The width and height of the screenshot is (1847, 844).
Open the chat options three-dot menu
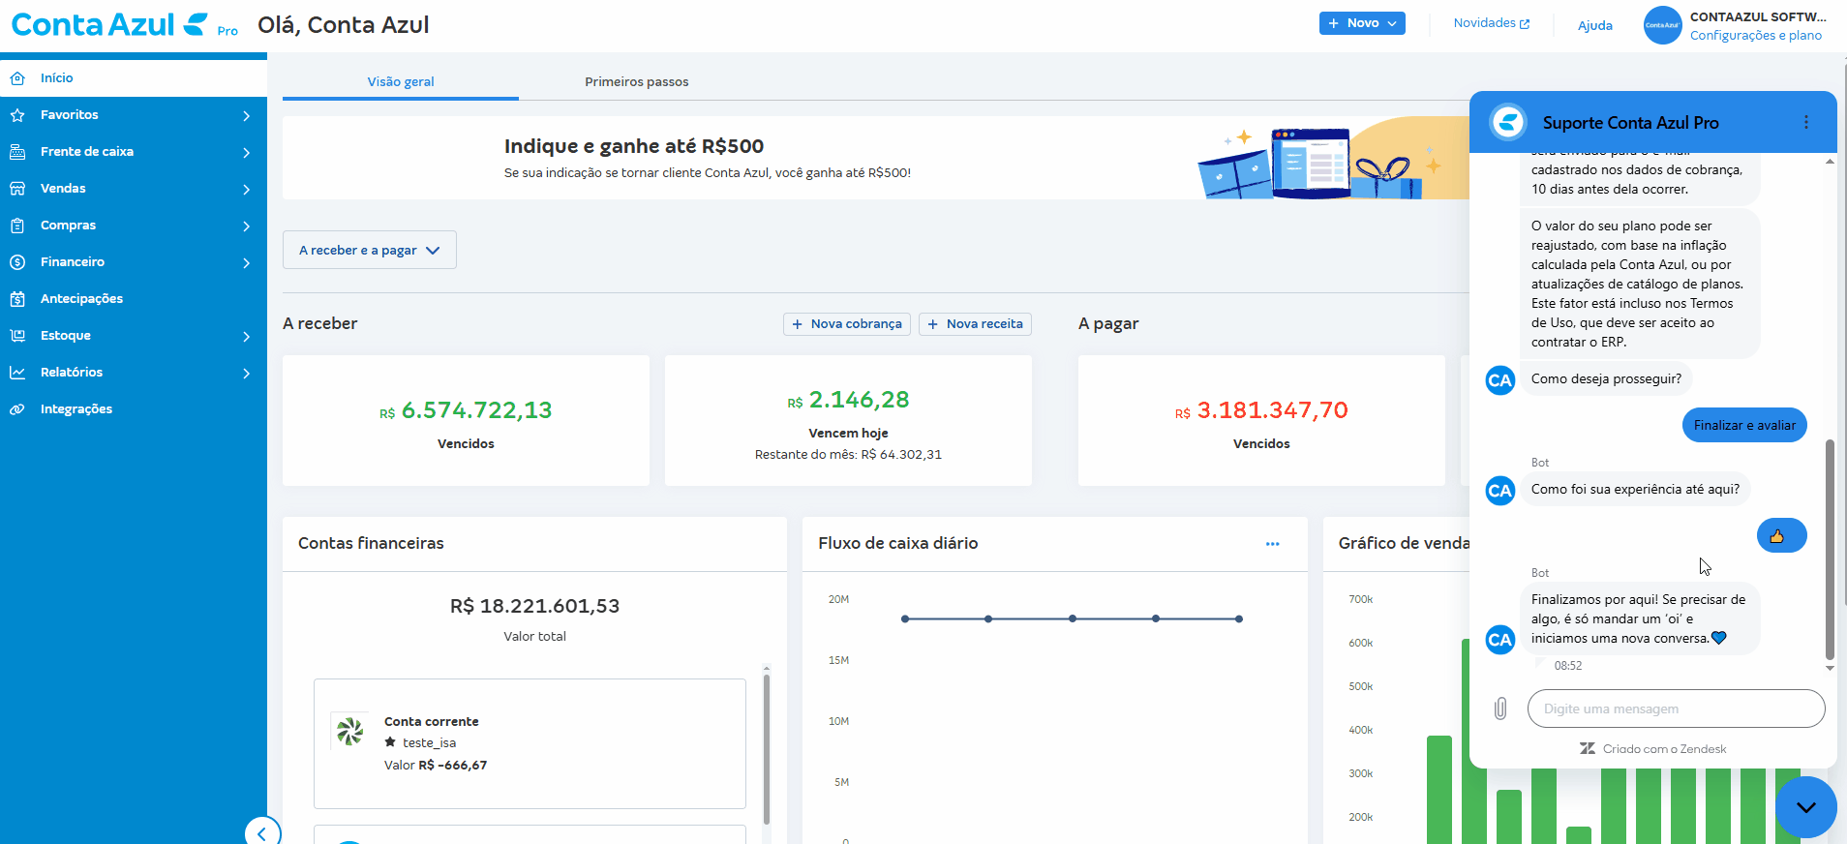[x=1805, y=122]
